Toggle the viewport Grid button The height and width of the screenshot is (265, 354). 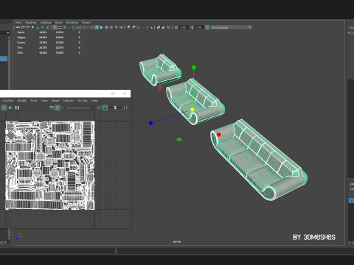pyautogui.click(x=55, y=27)
